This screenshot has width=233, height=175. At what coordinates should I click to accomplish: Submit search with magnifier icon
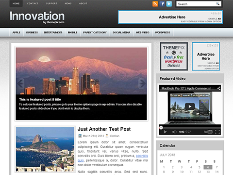tap(218, 4)
